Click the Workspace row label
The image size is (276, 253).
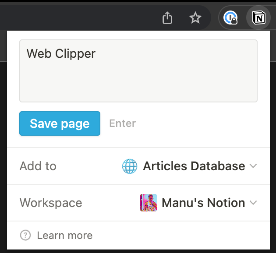(x=51, y=203)
